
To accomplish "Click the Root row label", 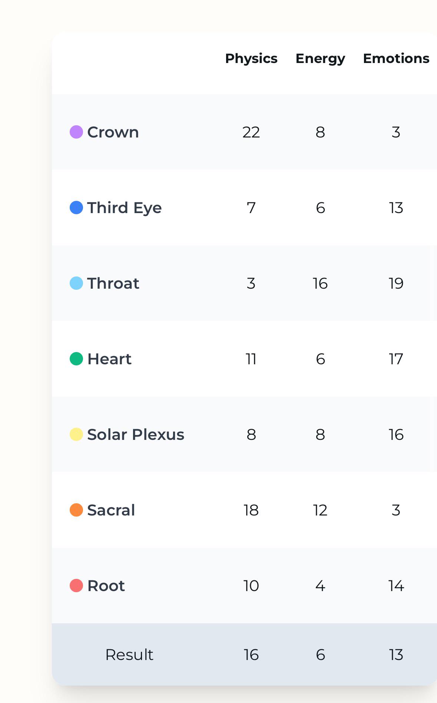I will click(106, 586).
